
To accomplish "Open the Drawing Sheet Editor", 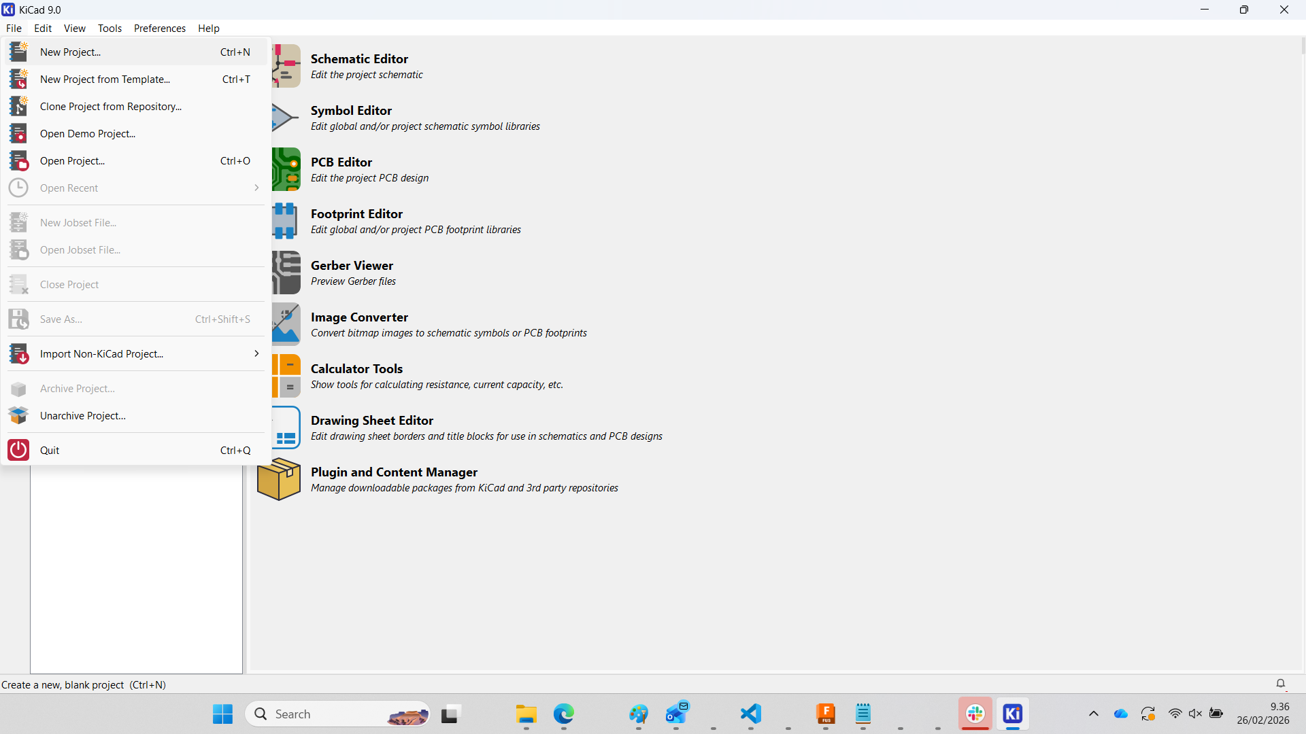I will [371, 427].
